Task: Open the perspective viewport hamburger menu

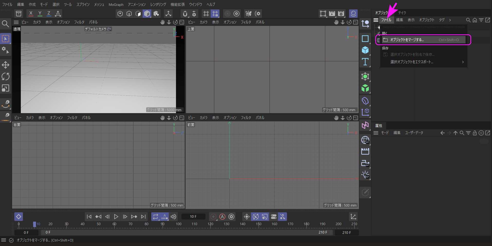Action: [x=16, y=22]
